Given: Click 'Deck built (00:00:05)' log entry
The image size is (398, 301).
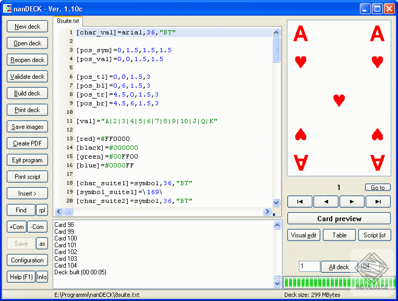Looking at the screenshot, I should point(80,272).
